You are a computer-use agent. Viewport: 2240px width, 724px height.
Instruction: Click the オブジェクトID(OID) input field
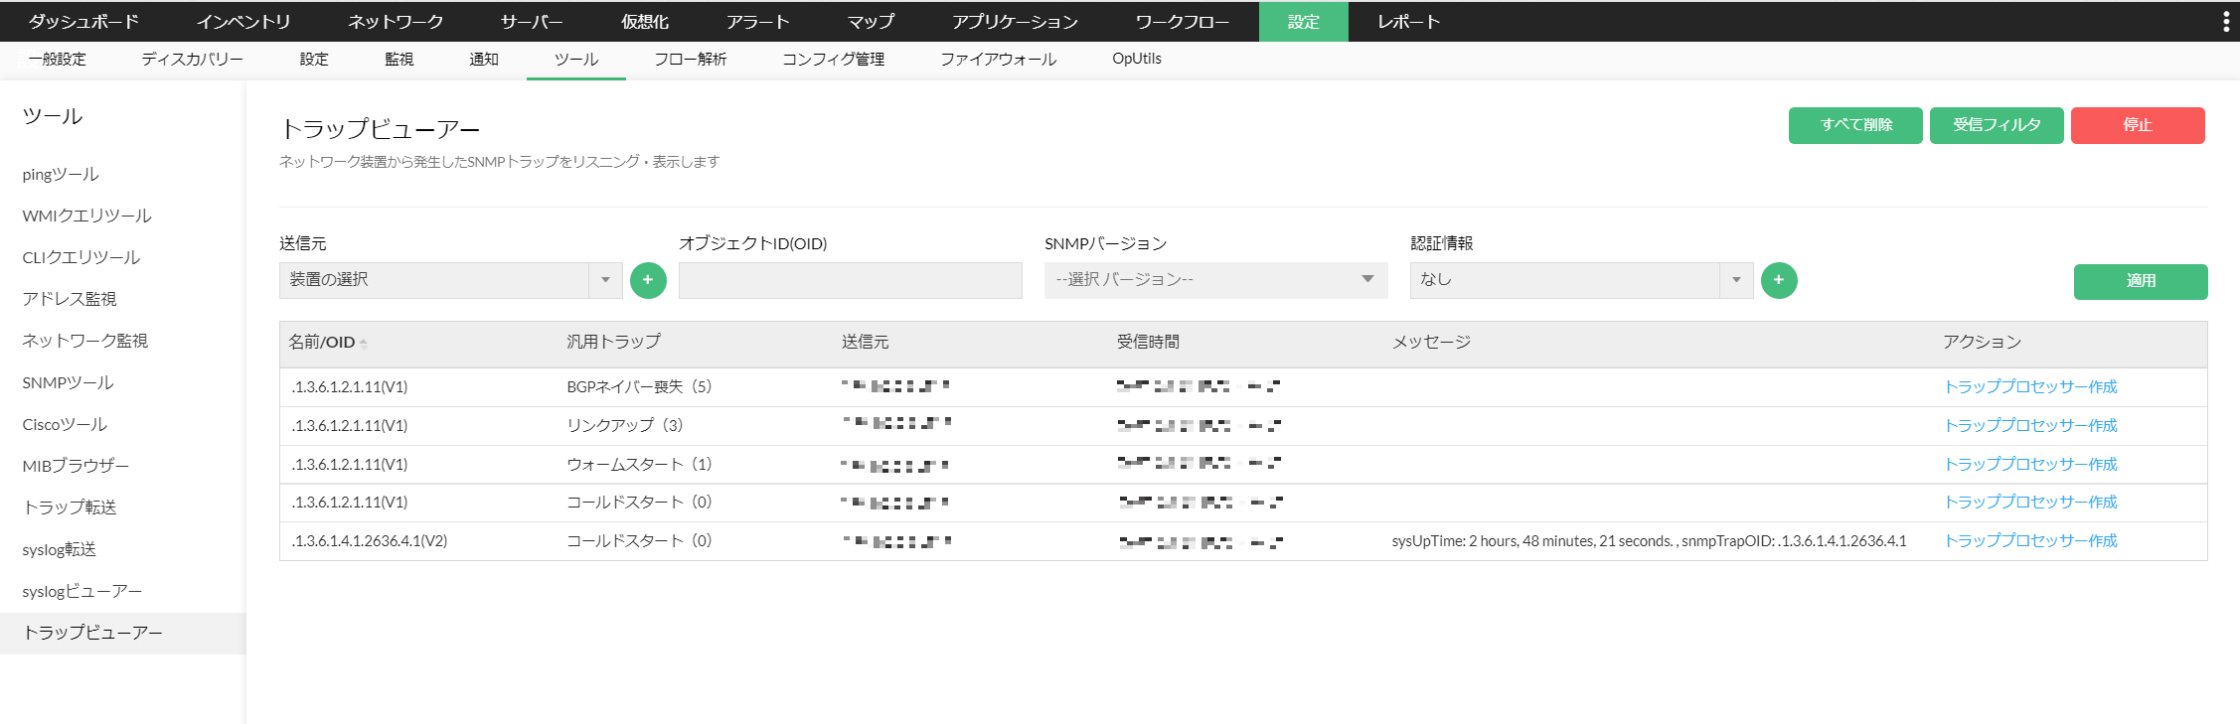point(851,280)
